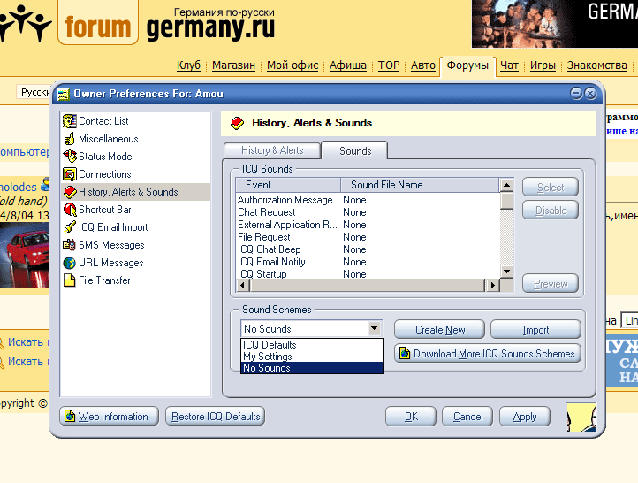Open Знакомства link in forum page
Viewport: 638px width, 483px height.
596,65
